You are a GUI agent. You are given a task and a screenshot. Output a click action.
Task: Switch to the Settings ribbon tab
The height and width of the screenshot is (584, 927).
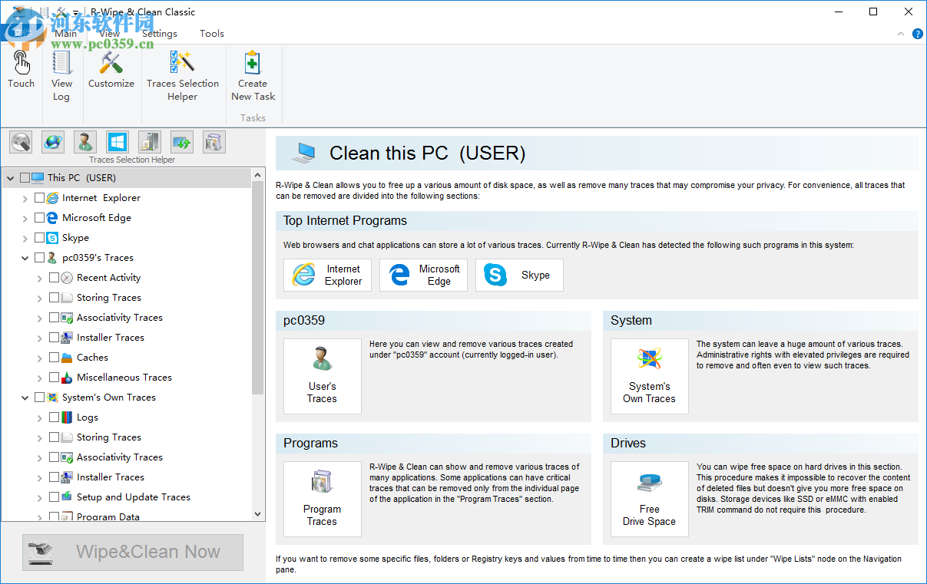(160, 33)
